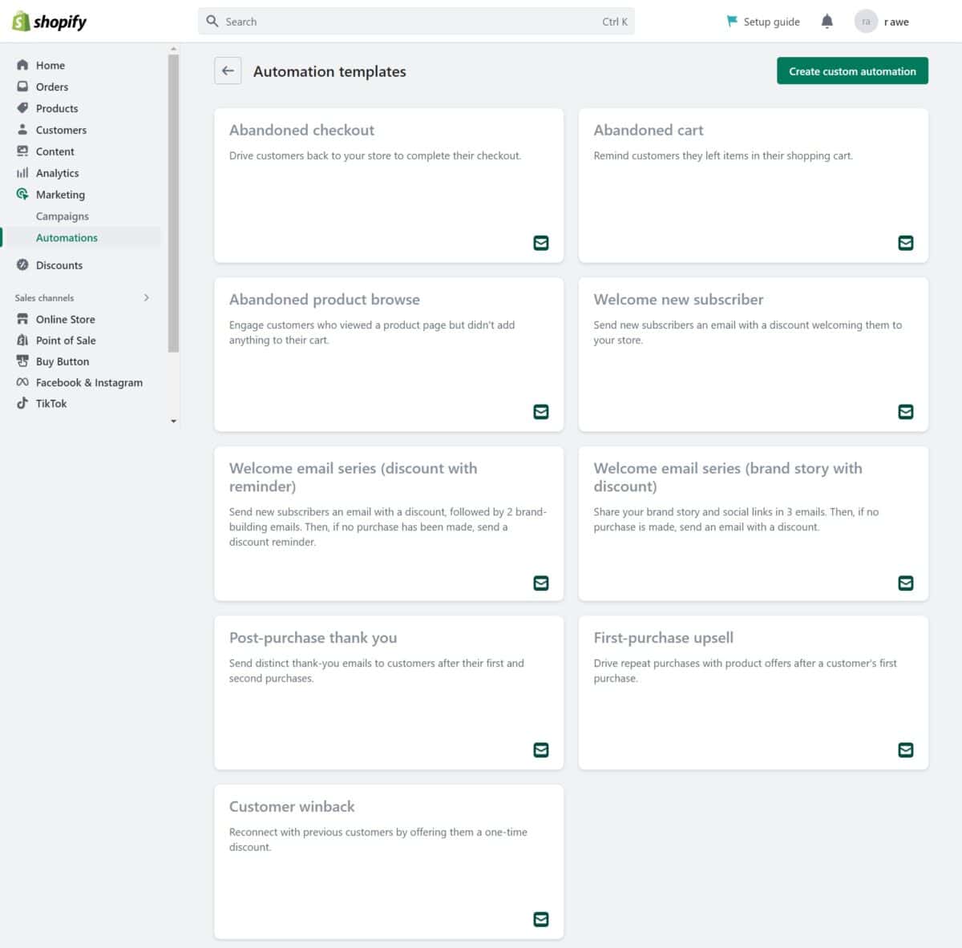Select Content in sidebar
This screenshot has height=948, width=962.
coord(55,151)
